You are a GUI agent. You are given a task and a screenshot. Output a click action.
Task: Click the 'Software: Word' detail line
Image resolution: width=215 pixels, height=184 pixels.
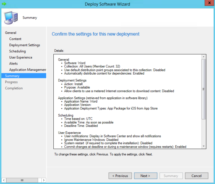click(x=75, y=63)
